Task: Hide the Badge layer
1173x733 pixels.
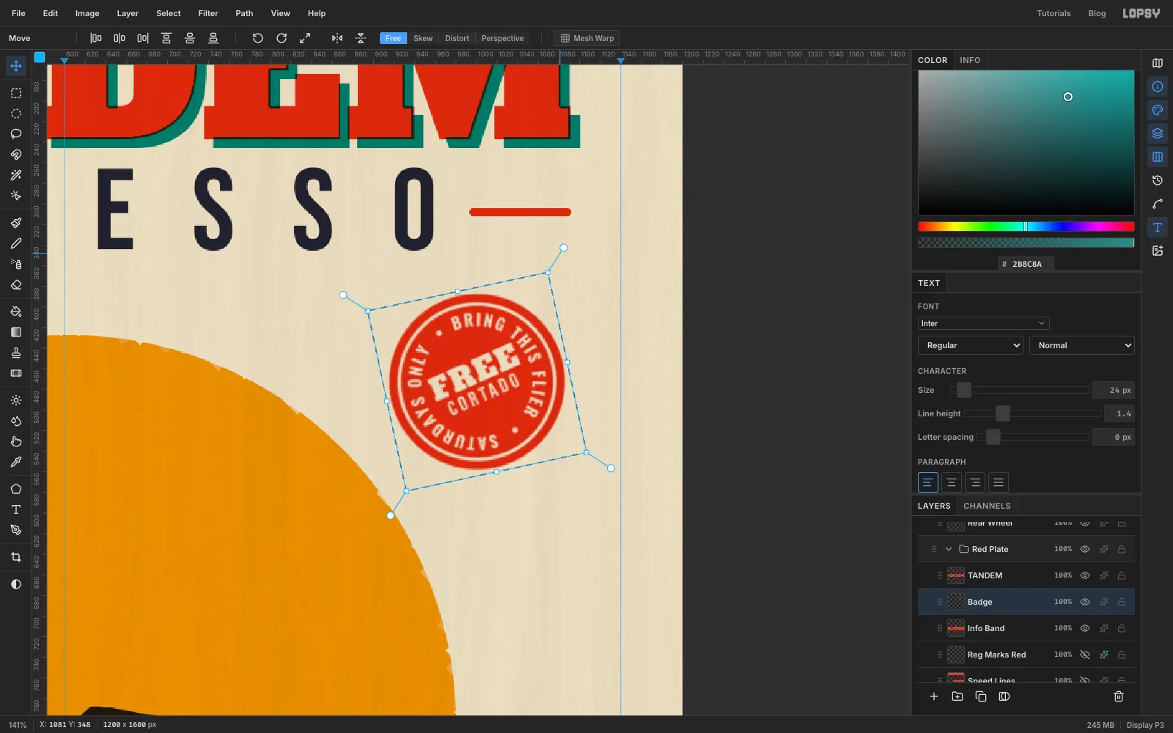Action: (x=1085, y=602)
